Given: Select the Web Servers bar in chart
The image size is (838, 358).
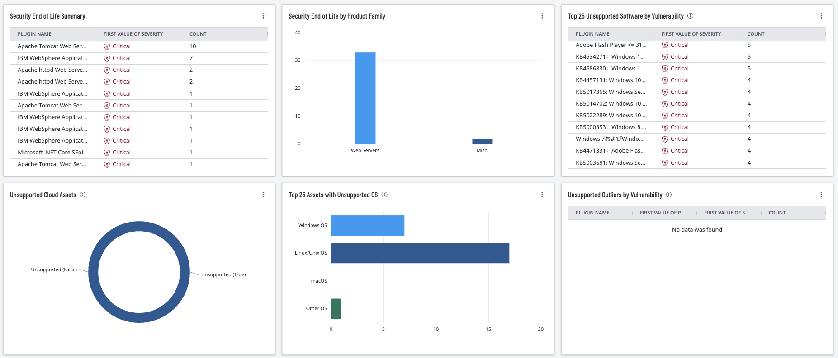Looking at the screenshot, I should tap(365, 98).
